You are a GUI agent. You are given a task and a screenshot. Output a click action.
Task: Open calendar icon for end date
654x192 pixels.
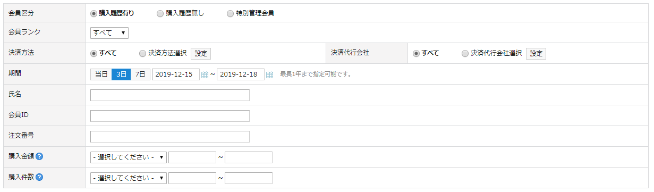tap(270, 74)
